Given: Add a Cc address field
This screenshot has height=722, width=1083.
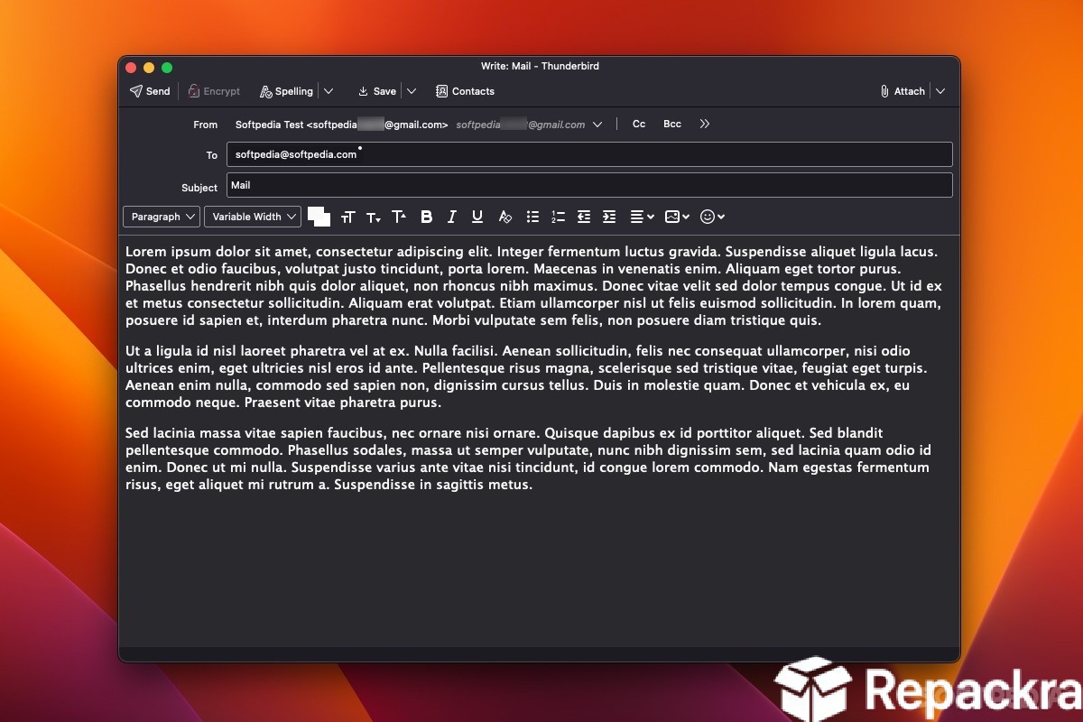Looking at the screenshot, I should pyautogui.click(x=639, y=125).
